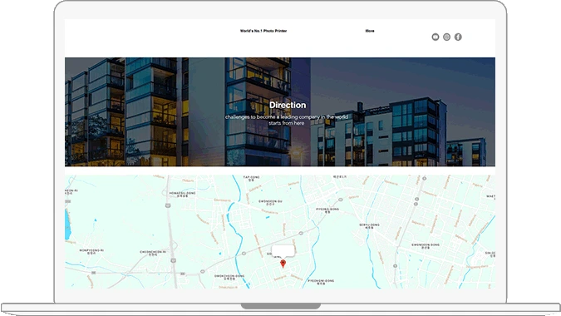561x316 pixels.
Task: Click the CHEONCHEON-RI map label
Action: pos(153,253)
